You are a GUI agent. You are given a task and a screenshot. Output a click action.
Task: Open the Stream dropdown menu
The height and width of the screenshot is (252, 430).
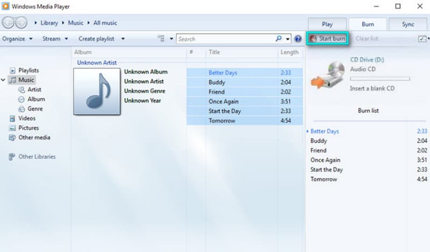[x=55, y=39]
